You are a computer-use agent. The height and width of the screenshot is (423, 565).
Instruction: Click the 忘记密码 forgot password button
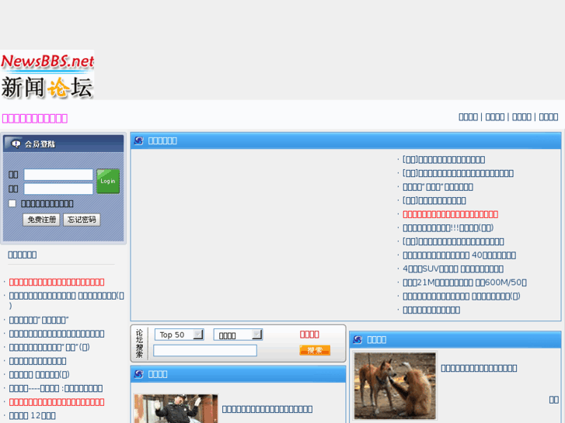[x=82, y=220]
